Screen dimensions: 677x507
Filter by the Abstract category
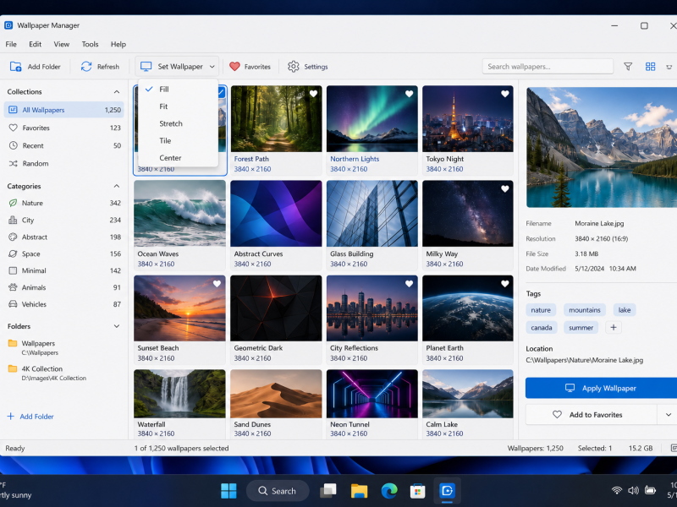pyautogui.click(x=64, y=237)
